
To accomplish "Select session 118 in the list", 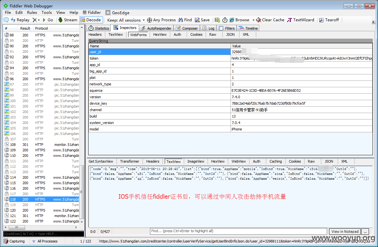I will (x=42, y=199).
